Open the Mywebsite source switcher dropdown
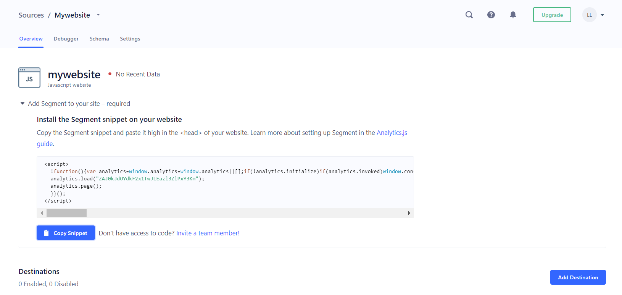Viewport: 622px width, 295px height. tap(98, 15)
